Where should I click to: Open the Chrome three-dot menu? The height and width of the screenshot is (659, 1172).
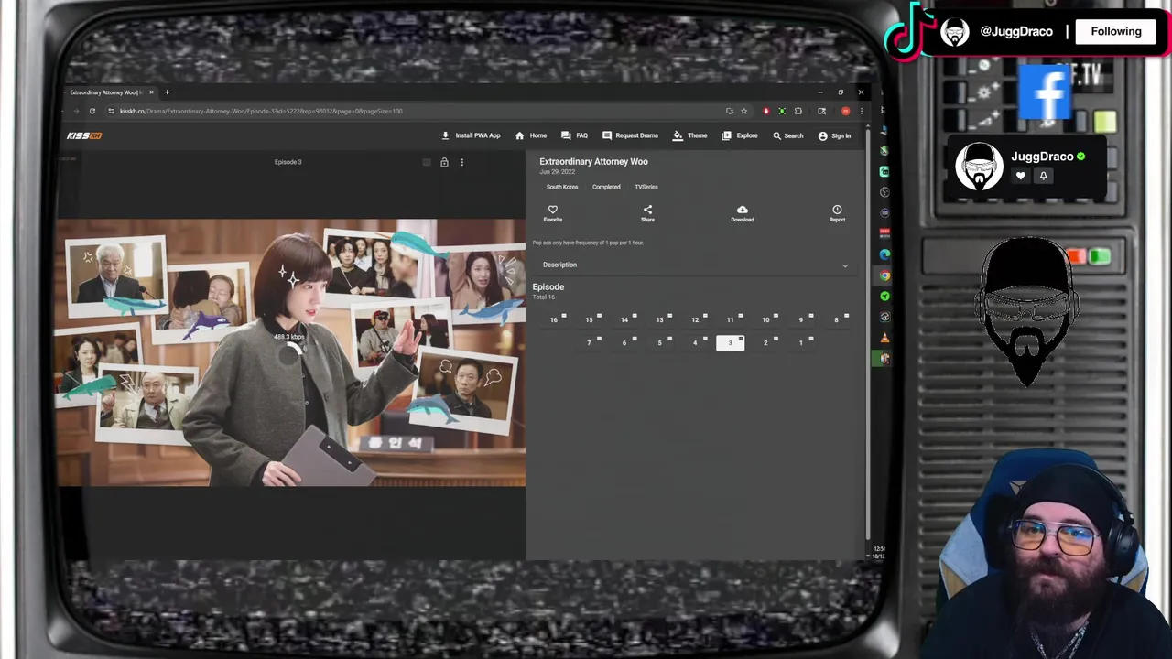tap(861, 111)
